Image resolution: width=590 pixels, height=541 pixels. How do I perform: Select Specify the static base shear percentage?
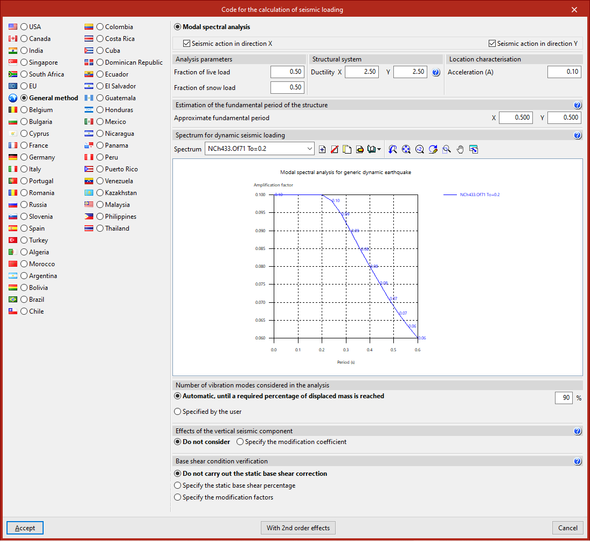[x=178, y=485]
